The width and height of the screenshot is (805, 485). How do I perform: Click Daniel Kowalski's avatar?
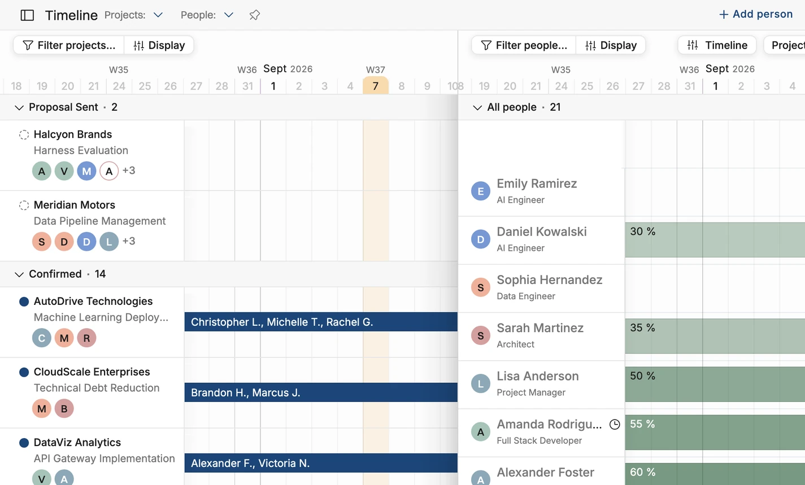coord(480,239)
